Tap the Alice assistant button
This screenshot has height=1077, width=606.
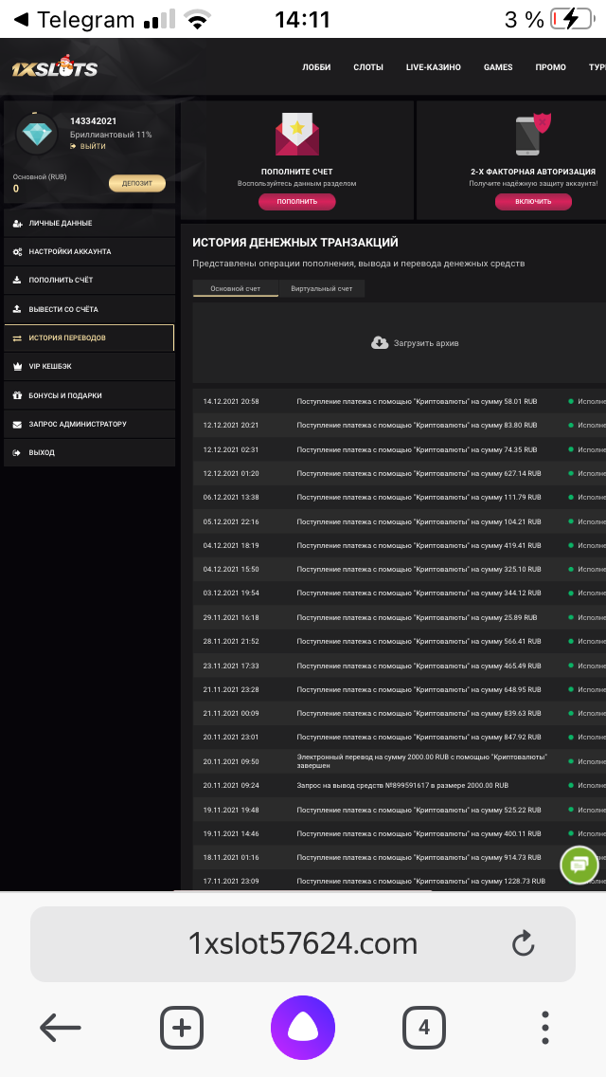[x=303, y=1027]
